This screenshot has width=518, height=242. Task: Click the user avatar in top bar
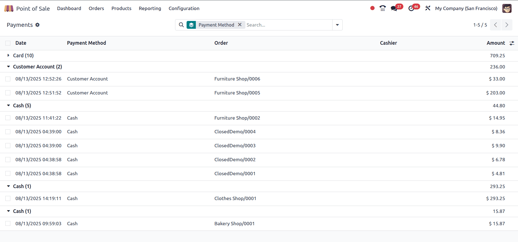click(x=507, y=8)
